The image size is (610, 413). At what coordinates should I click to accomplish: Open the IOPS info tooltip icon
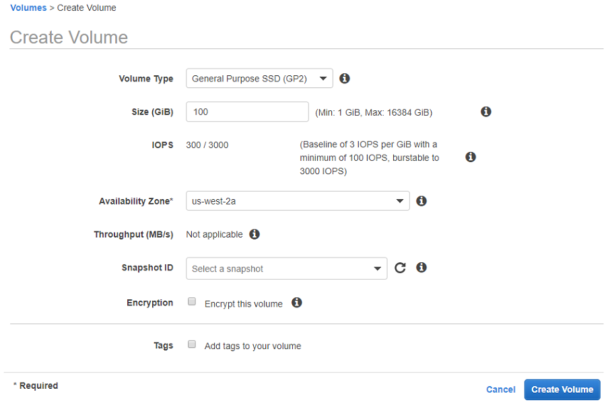(470, 157)
